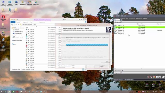The width and height of the screenshot is (165, 93).
Task: Sort KillSwitch processes by Оценка column
Action: tap(143, 24)
